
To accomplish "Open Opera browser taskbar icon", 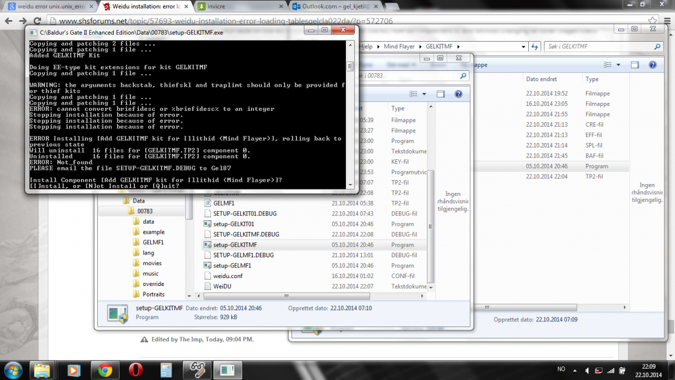I will click(x=136, y=370).
